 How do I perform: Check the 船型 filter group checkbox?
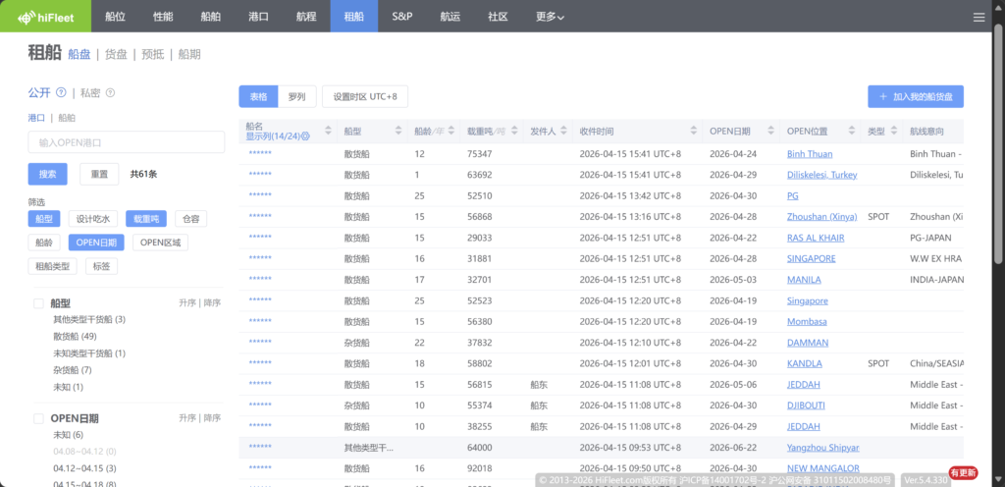pyautogui.click(x=38, y=304)
